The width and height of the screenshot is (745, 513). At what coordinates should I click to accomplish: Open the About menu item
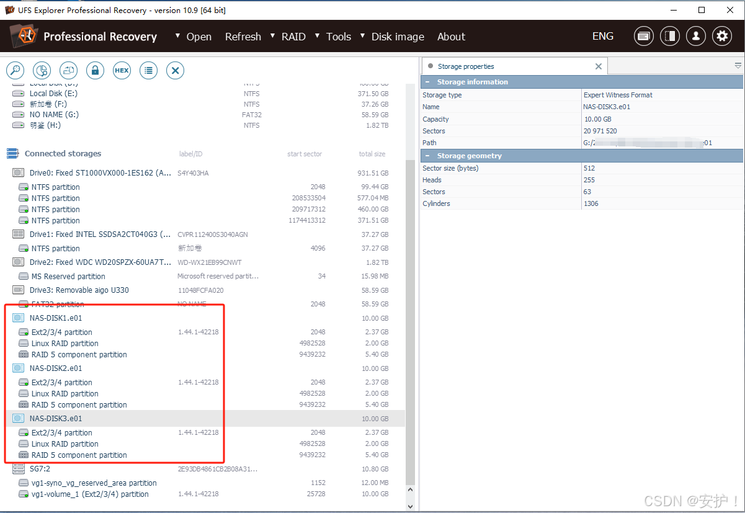click(x=451, y=37)
